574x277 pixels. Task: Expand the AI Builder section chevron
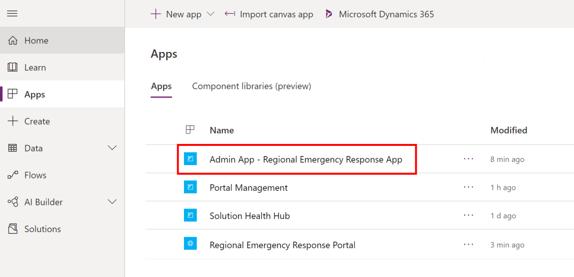click(x=112, y=202)
